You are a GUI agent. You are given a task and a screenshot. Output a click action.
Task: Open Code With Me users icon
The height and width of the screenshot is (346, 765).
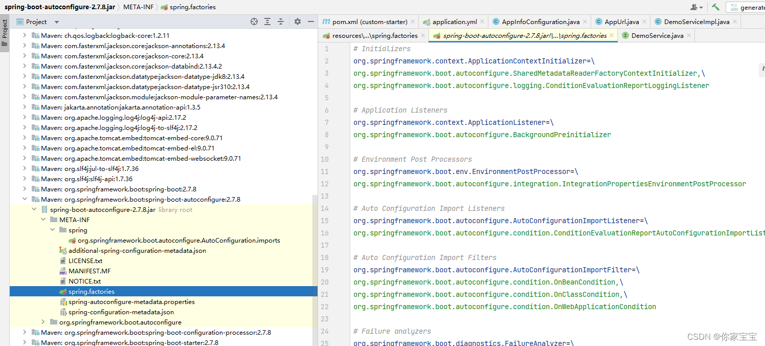pos(694,7)
